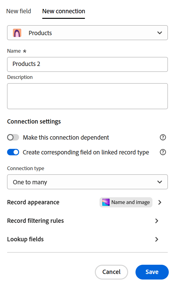
Task: Open the Products record type dropdown
Action: [x=87, y=33]
